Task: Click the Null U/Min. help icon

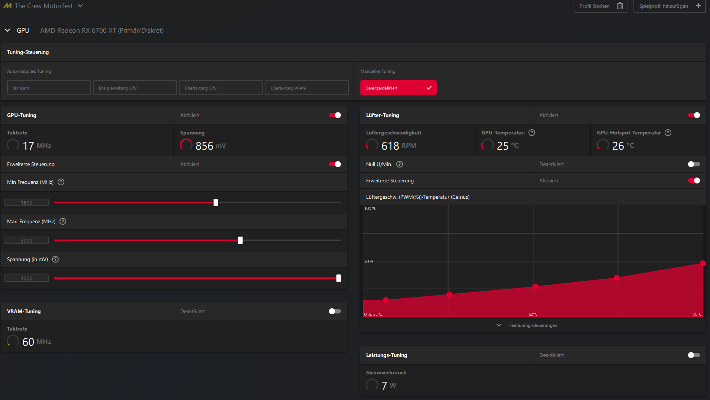Action: click(400, 164)
